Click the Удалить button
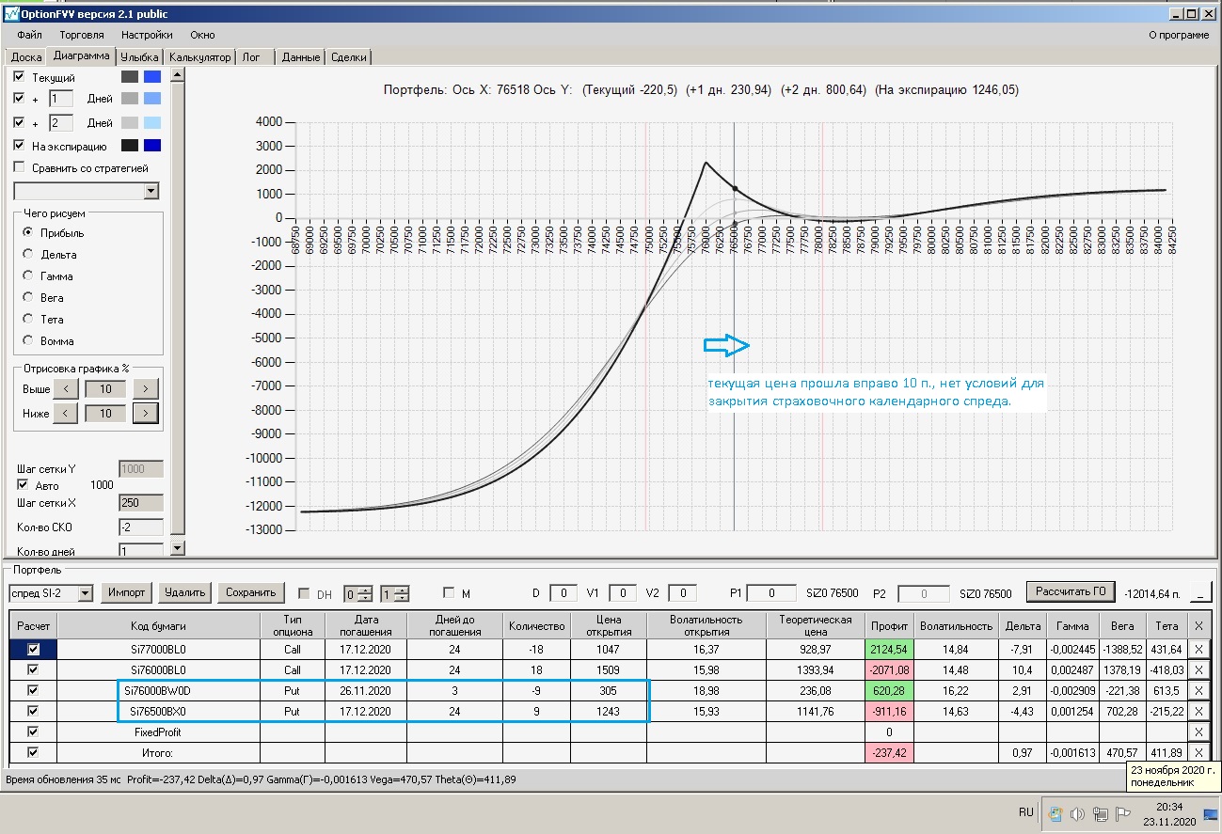The height and width of the screenshot is (834, 1222). click(184, 592)
